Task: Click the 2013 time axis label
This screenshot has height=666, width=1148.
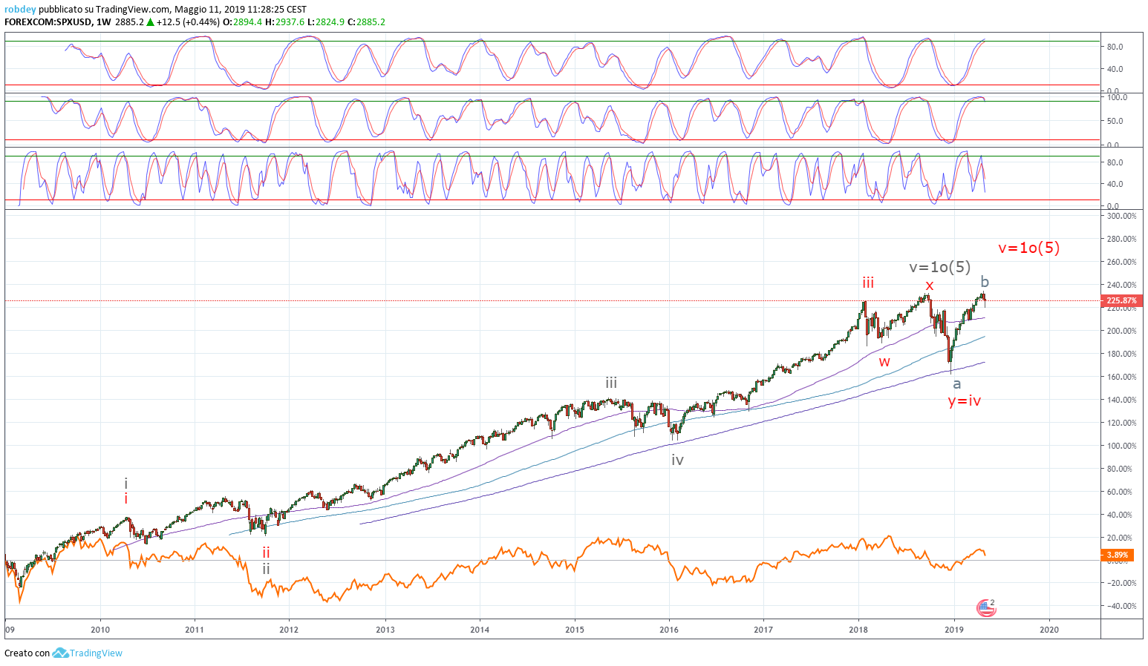Action: [385, 630]
